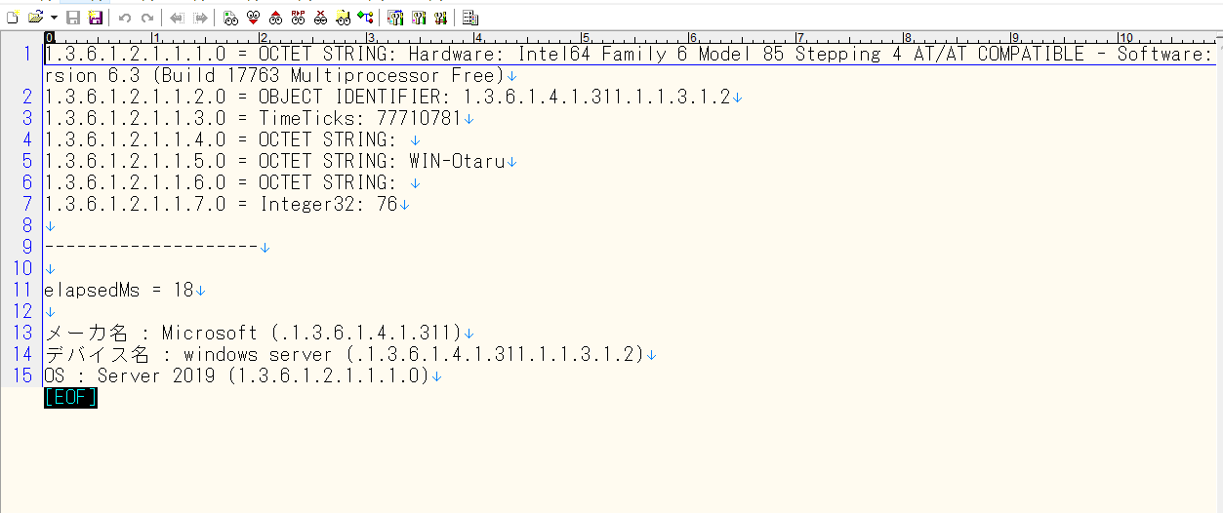Undo the last edit
The image size is (1223, 513).
124,18
